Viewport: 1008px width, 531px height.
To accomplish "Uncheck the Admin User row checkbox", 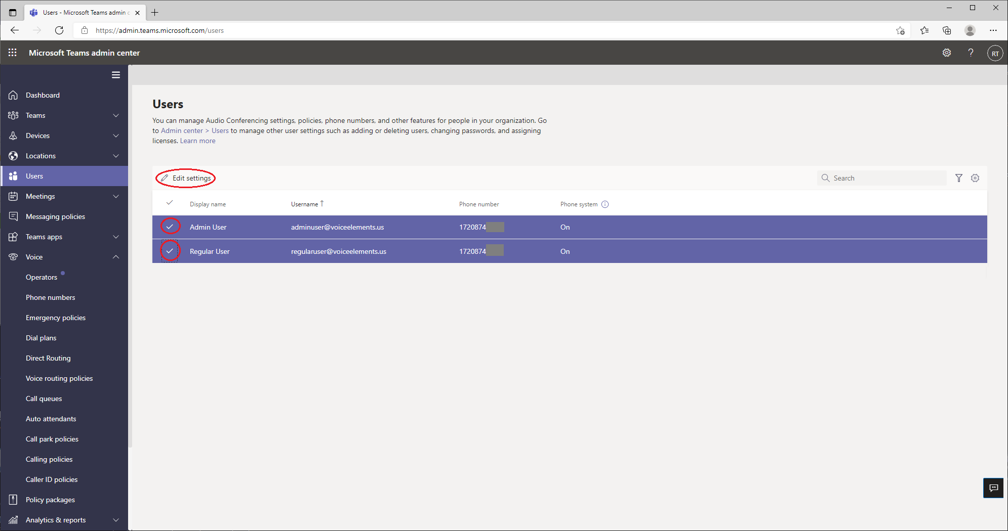I will pyautogui.click(x=170, y=226).
